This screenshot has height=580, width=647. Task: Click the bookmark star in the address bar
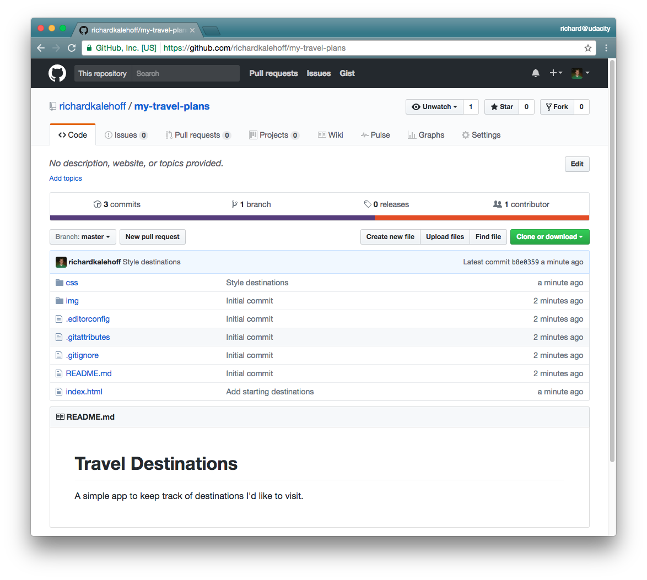pyautogui.click(x=587, y=48)
